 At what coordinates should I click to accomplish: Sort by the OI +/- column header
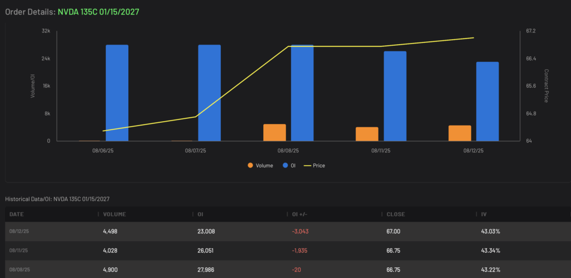[x=299, y=214]
